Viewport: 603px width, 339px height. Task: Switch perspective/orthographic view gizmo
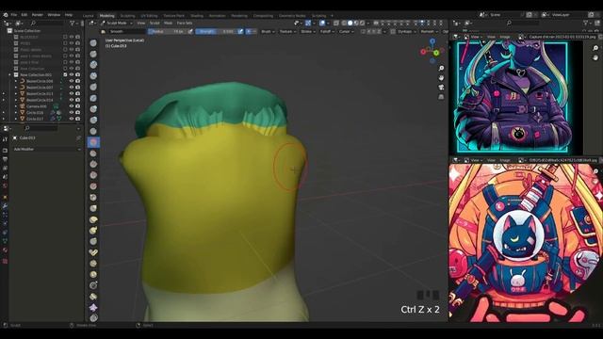pyautogui.click(x=442, y=97)
